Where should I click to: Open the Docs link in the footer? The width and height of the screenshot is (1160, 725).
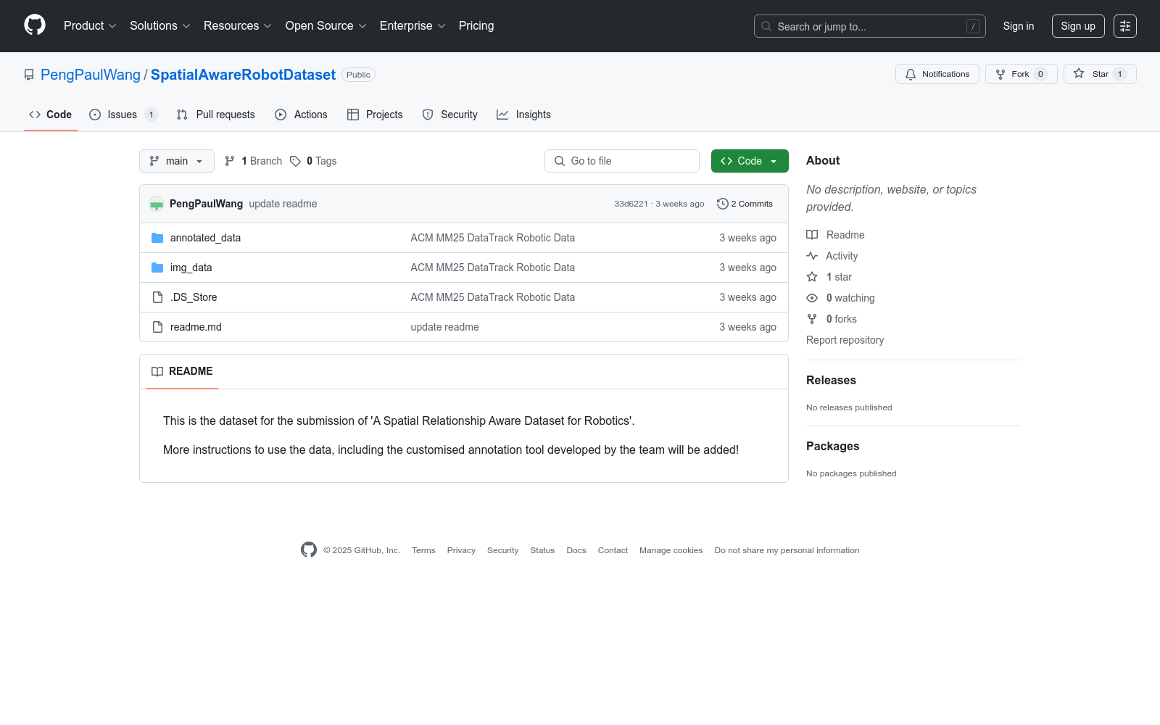click(576, 550)
